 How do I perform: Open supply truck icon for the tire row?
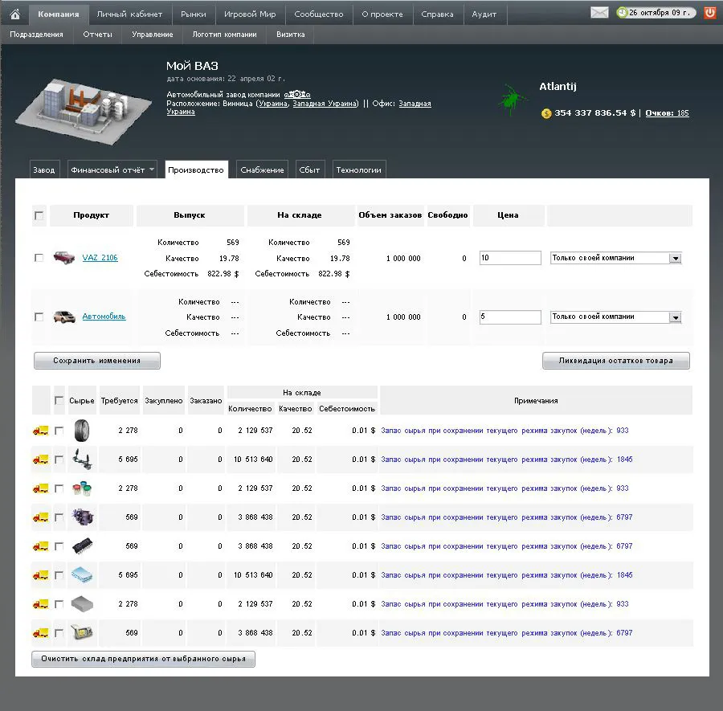click(x=40, y=431)
